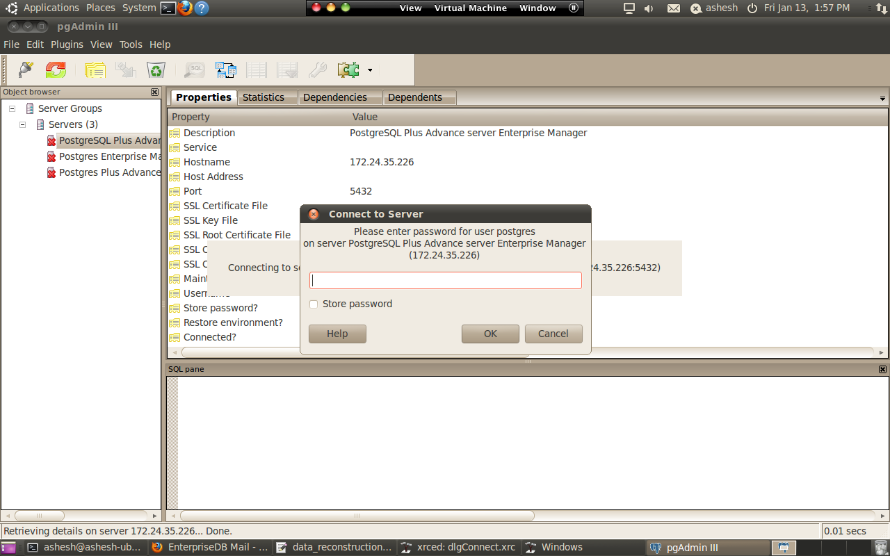Open the Plugins toolbar dropdown arrow

click(x=370, y=70)
